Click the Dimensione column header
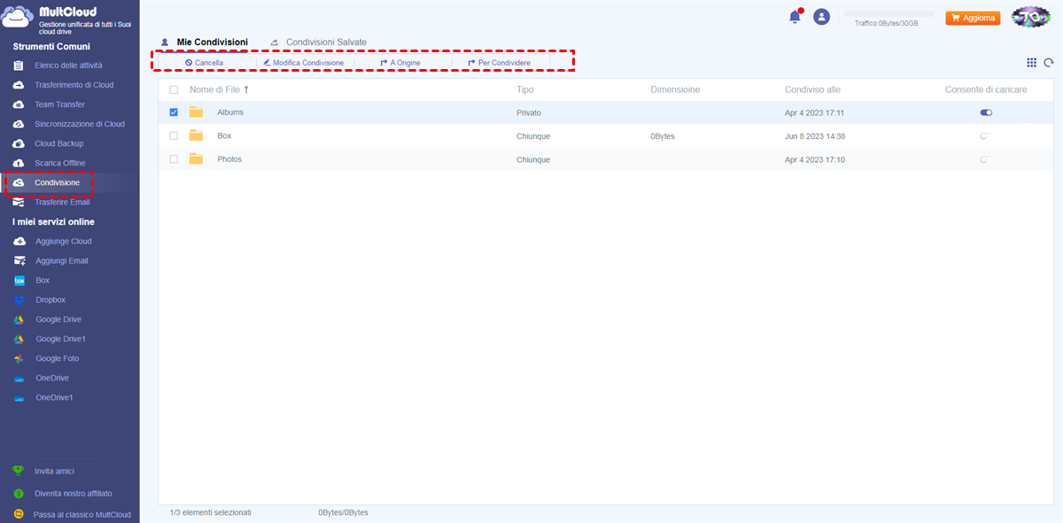Viewport: 1063px width, 523px height. [675, 89]
